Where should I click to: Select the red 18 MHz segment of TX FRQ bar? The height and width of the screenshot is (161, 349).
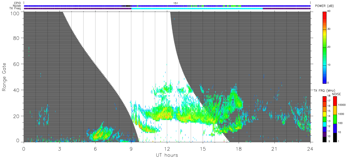(325, 99)
